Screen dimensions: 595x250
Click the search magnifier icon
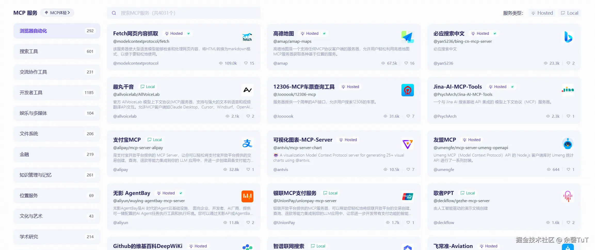coord(114,13)
